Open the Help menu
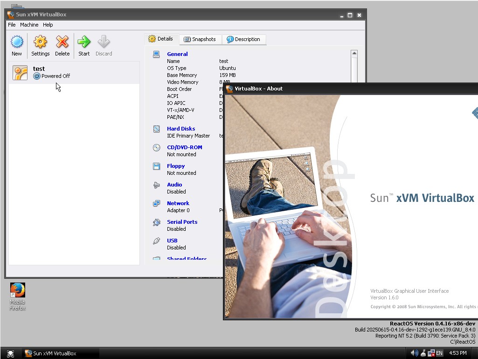Image resolution: width=478 pixels, height=359 pixels. click(x=48, y=25)
